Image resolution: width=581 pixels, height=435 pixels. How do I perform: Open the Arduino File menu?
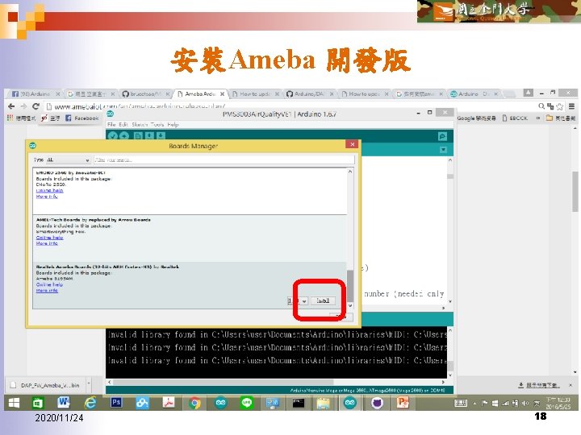(x=111, y=125)
